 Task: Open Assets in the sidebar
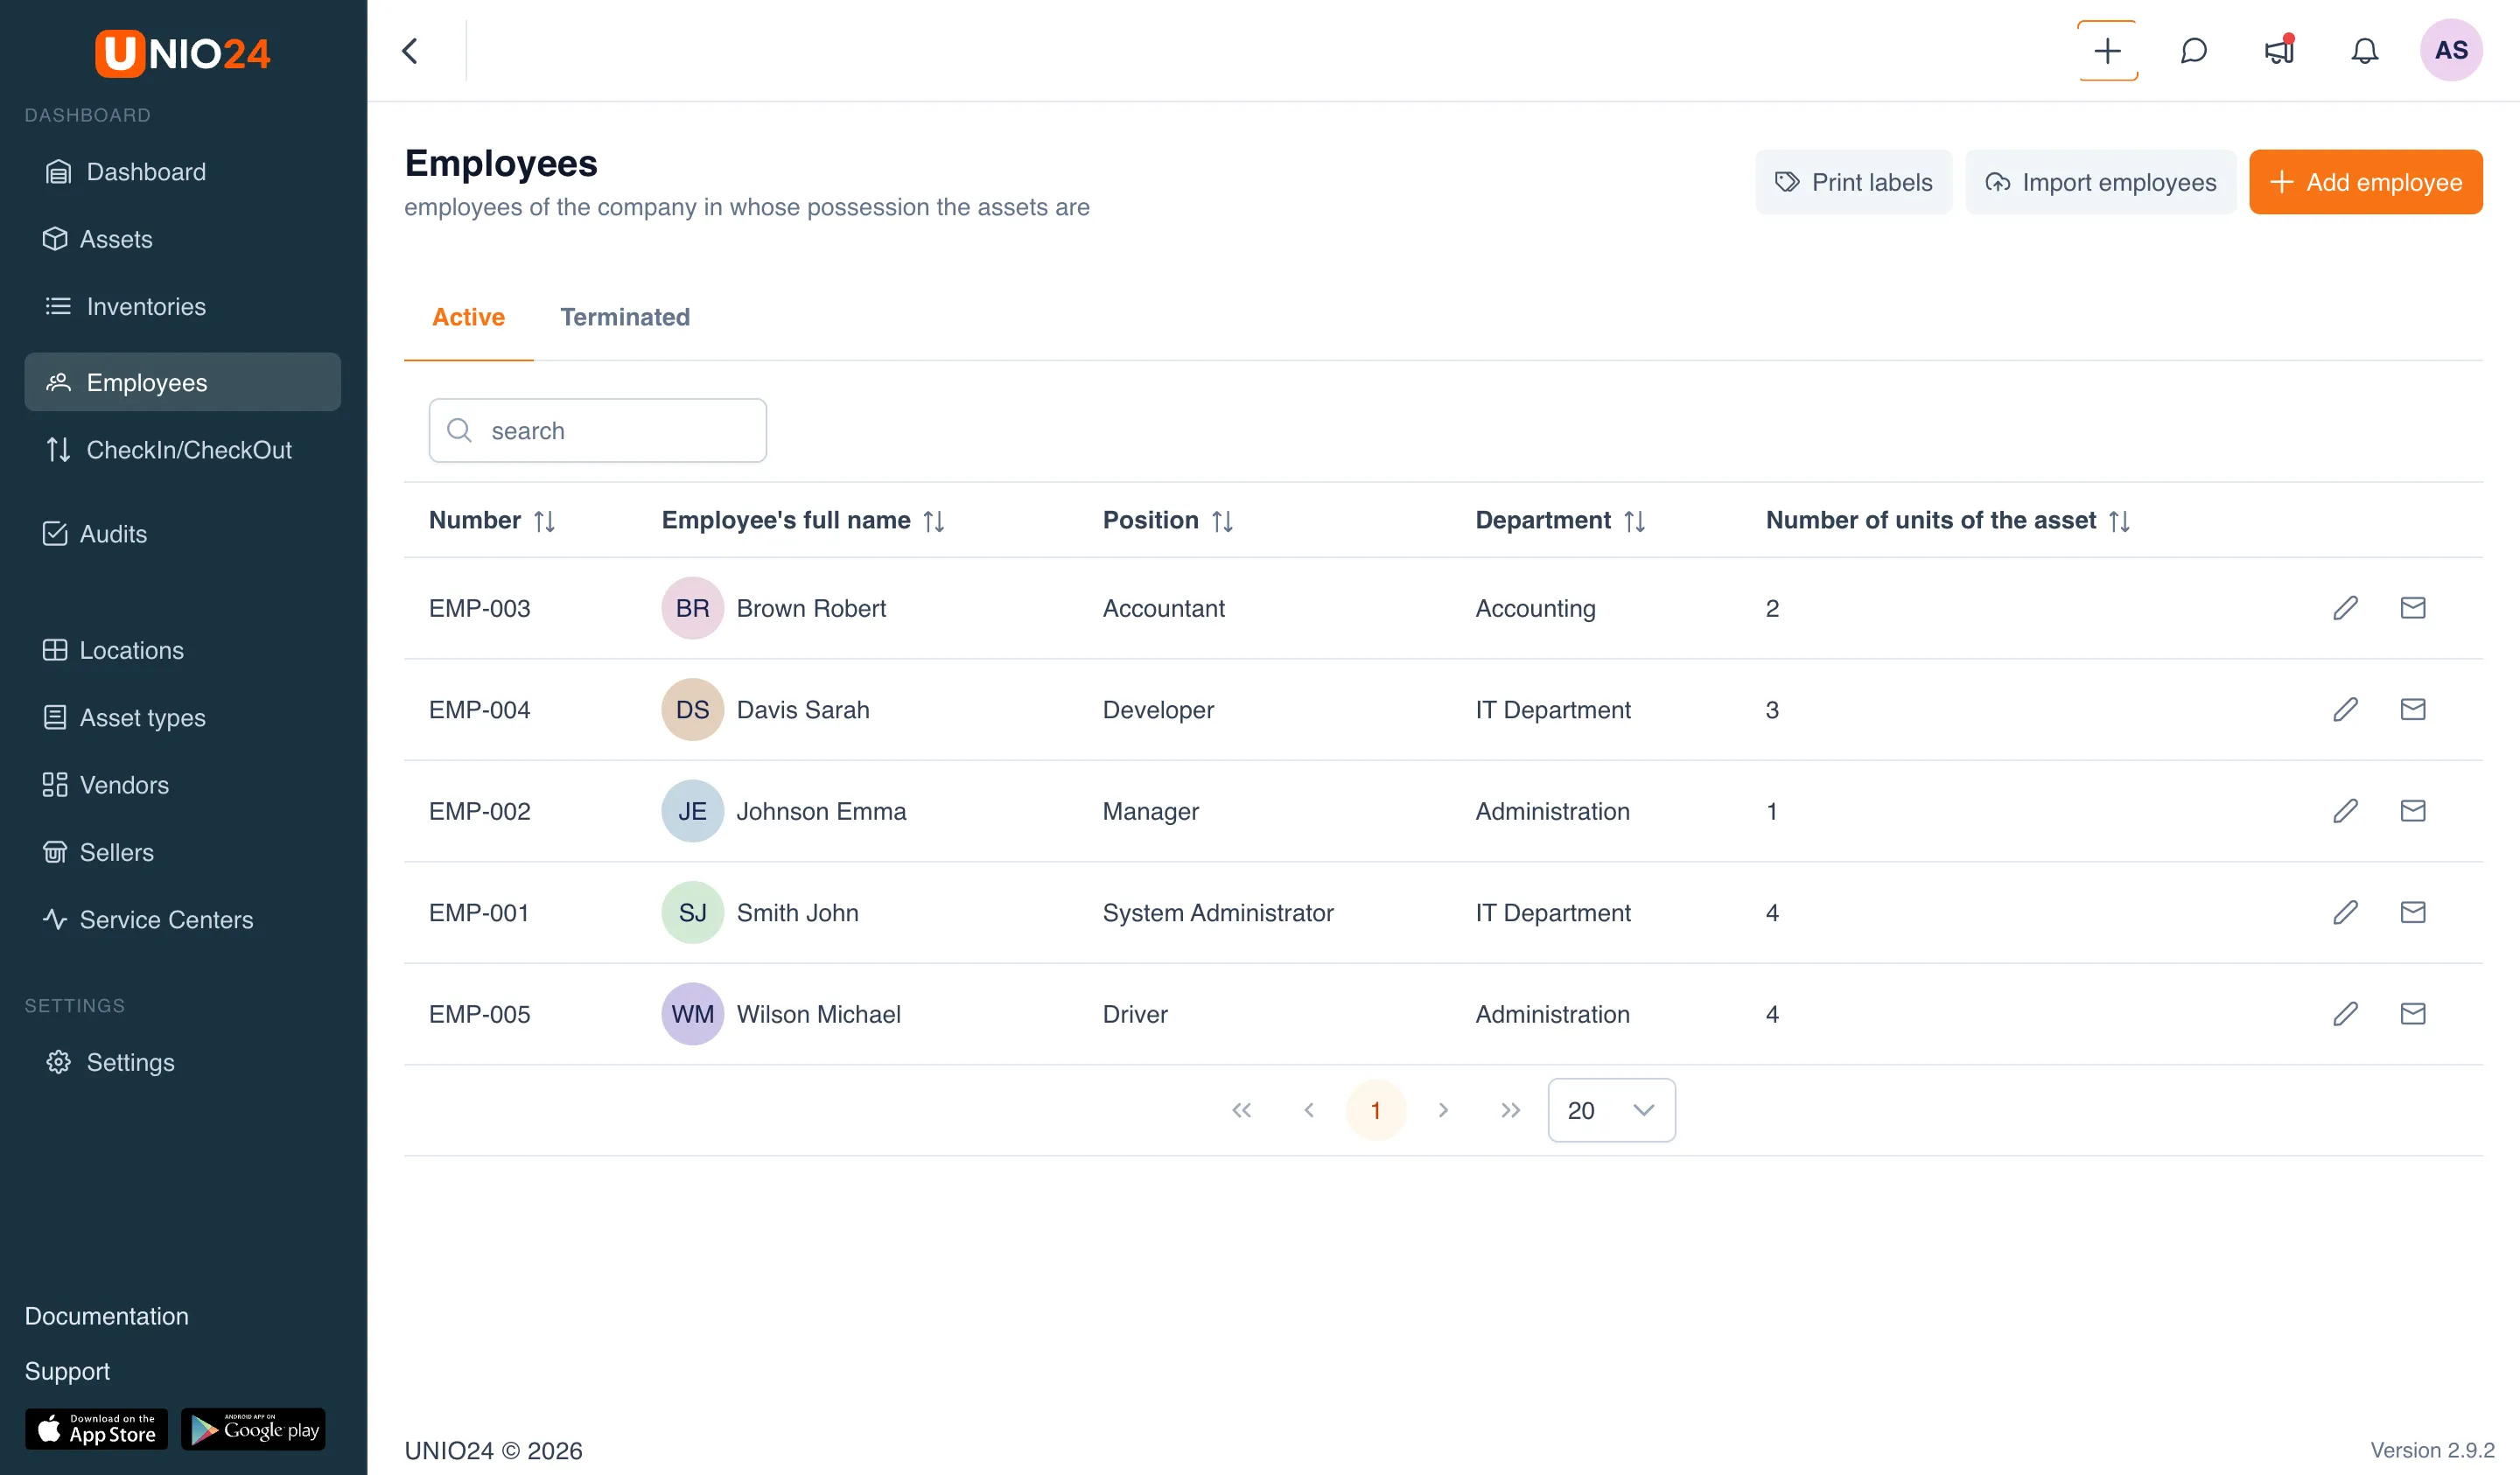pyautogui.click(x=182, y=239)
